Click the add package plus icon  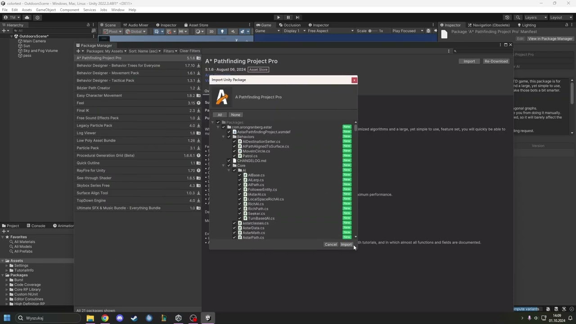pyautogui.click(x=78, y=51)
